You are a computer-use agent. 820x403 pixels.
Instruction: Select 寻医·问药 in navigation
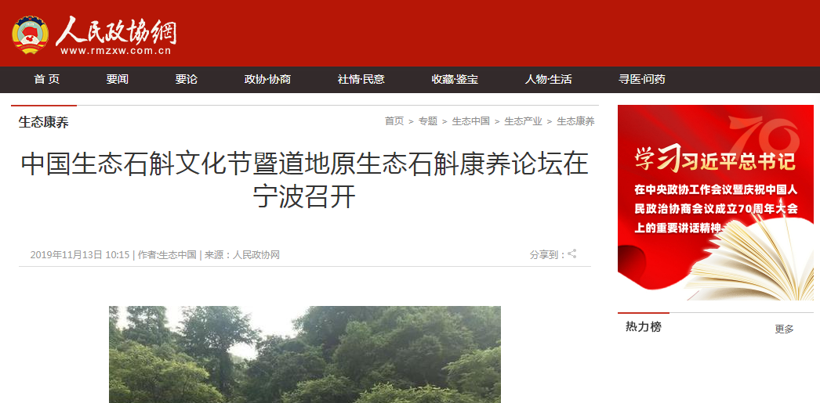[642, 79]
